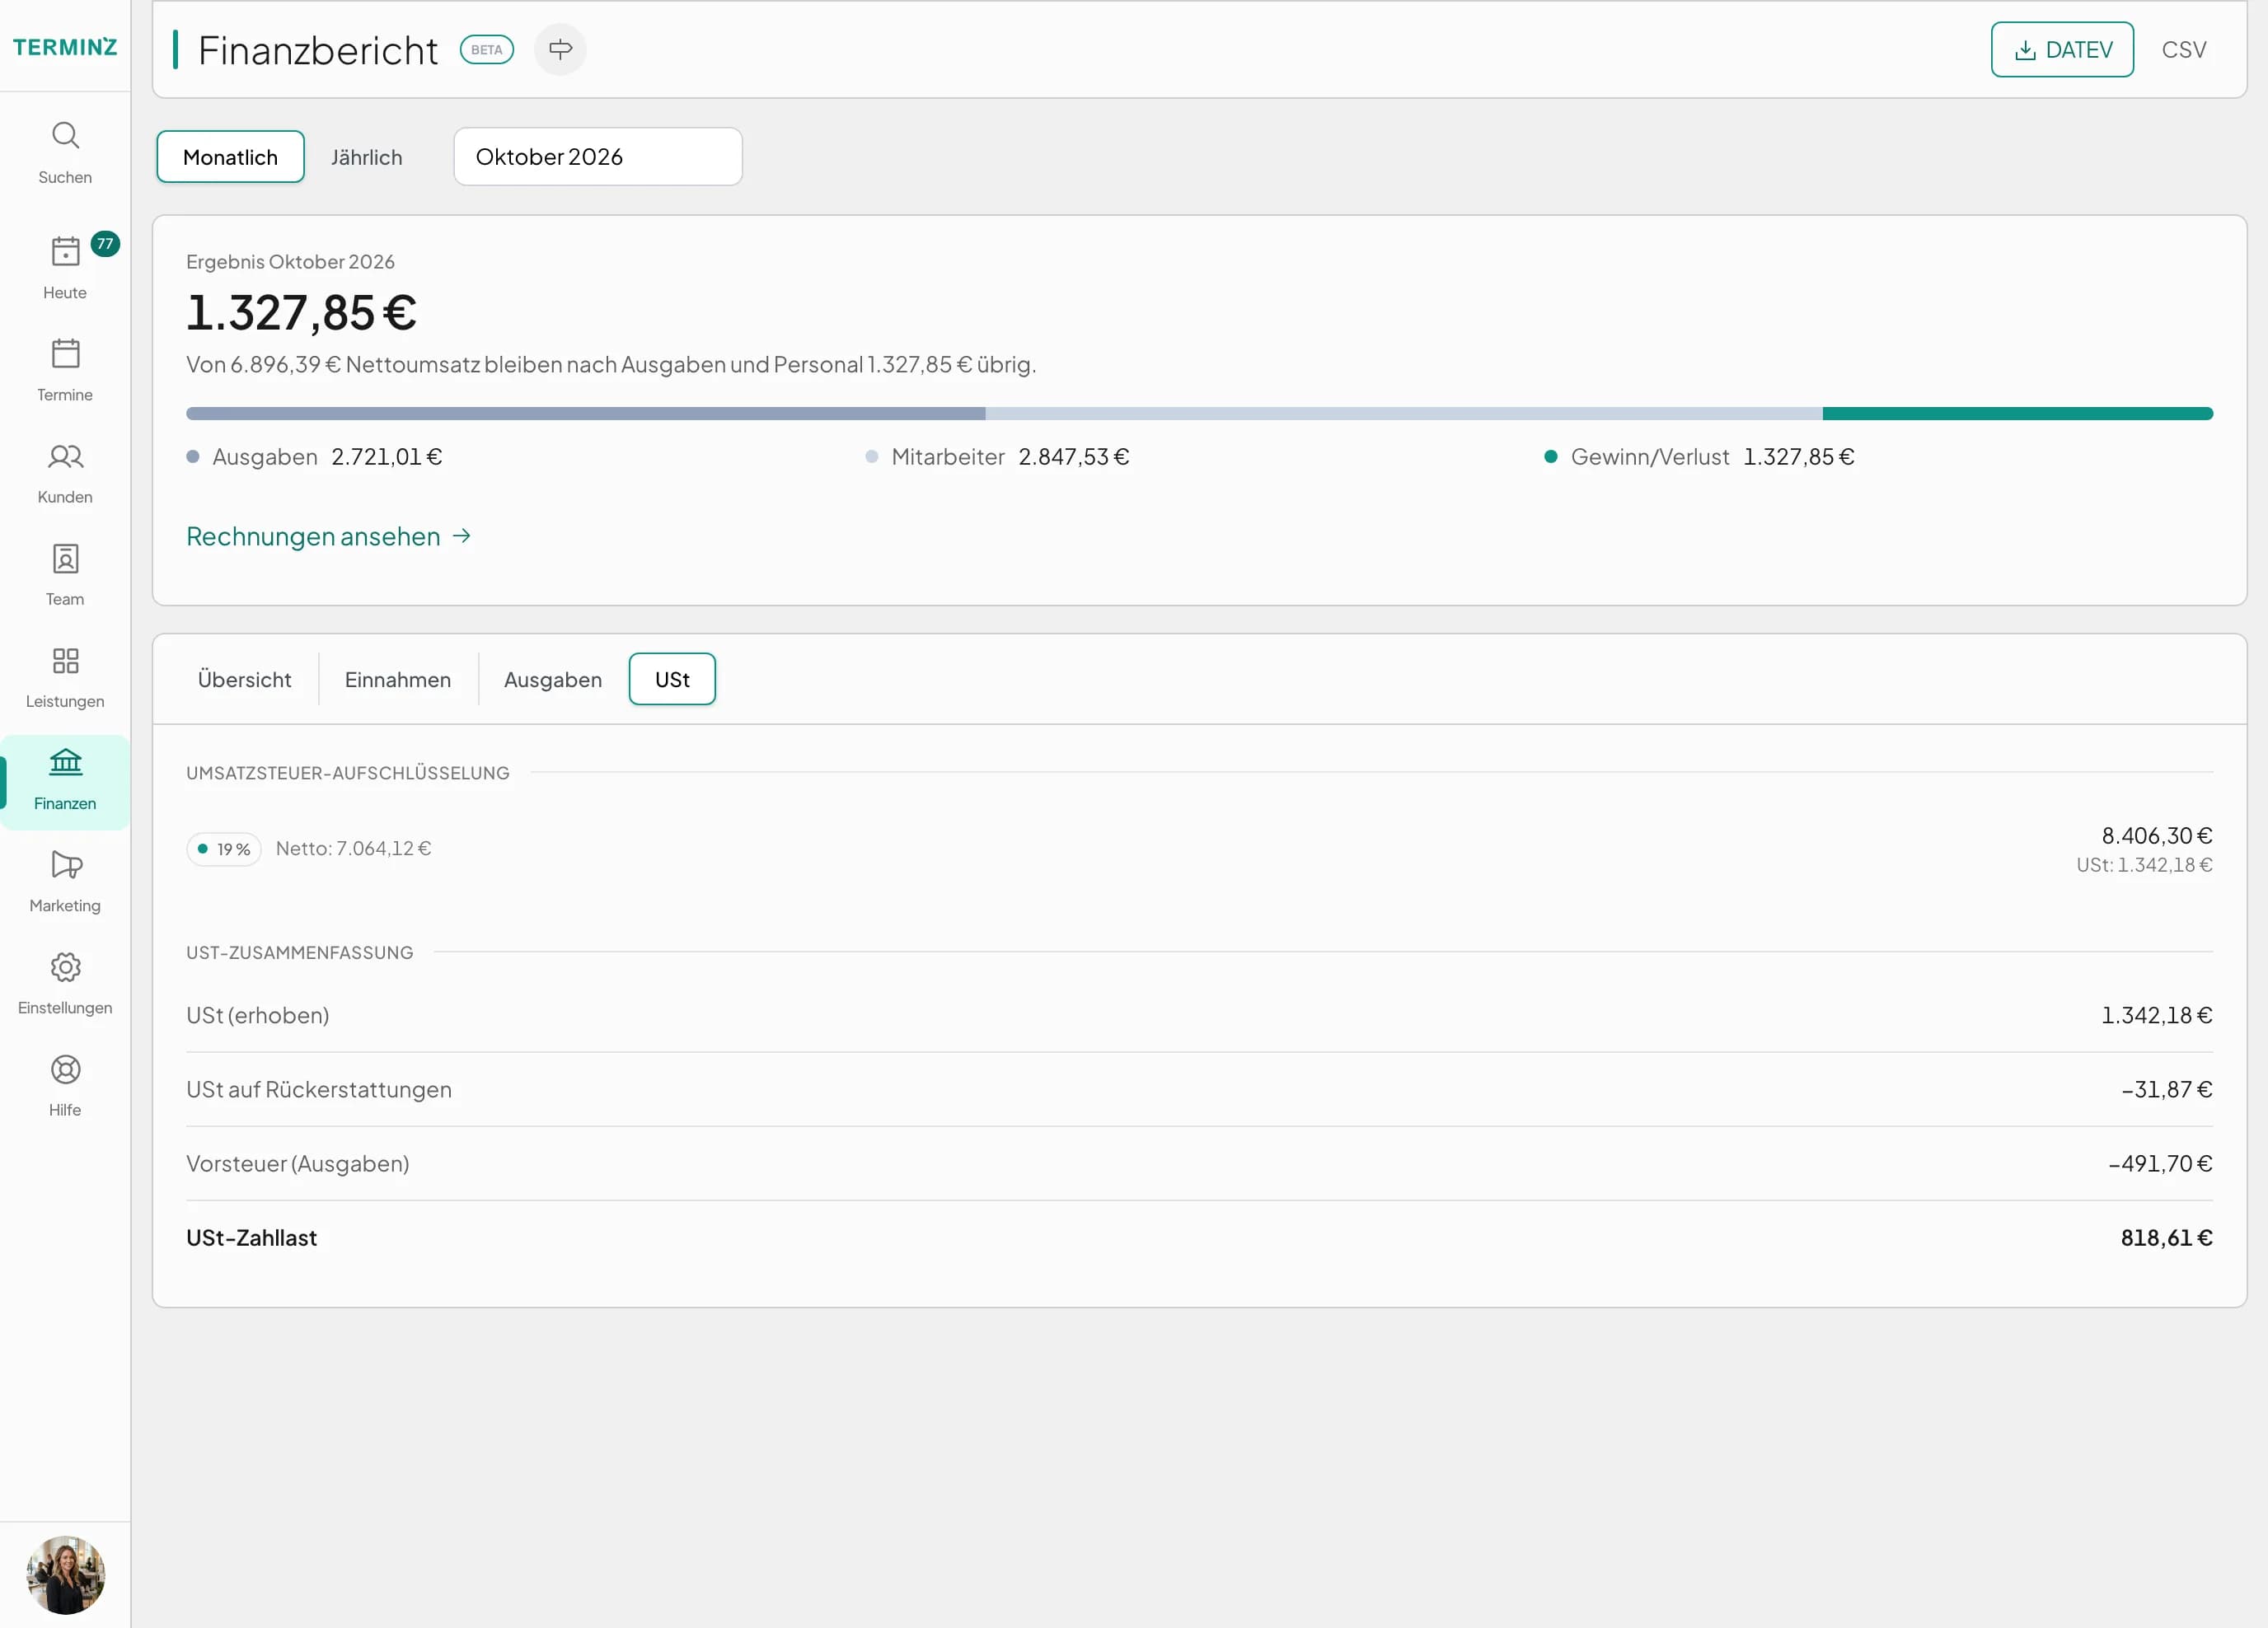Open the Oktober 2026 month picker
The width and height of the screenshot is (2268, 1628).
598,157
